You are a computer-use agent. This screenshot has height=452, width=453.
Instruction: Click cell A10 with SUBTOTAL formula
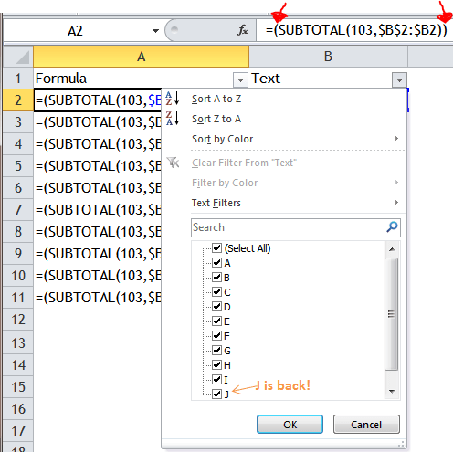tap(98, 276)
